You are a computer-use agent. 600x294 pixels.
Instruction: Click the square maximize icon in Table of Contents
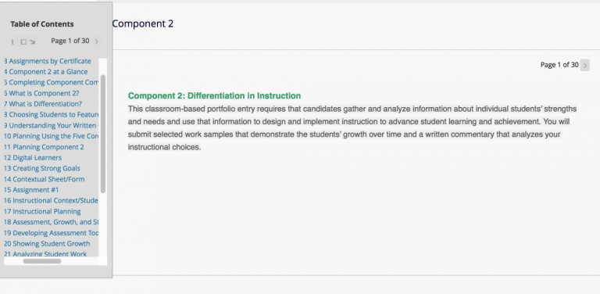23,41
